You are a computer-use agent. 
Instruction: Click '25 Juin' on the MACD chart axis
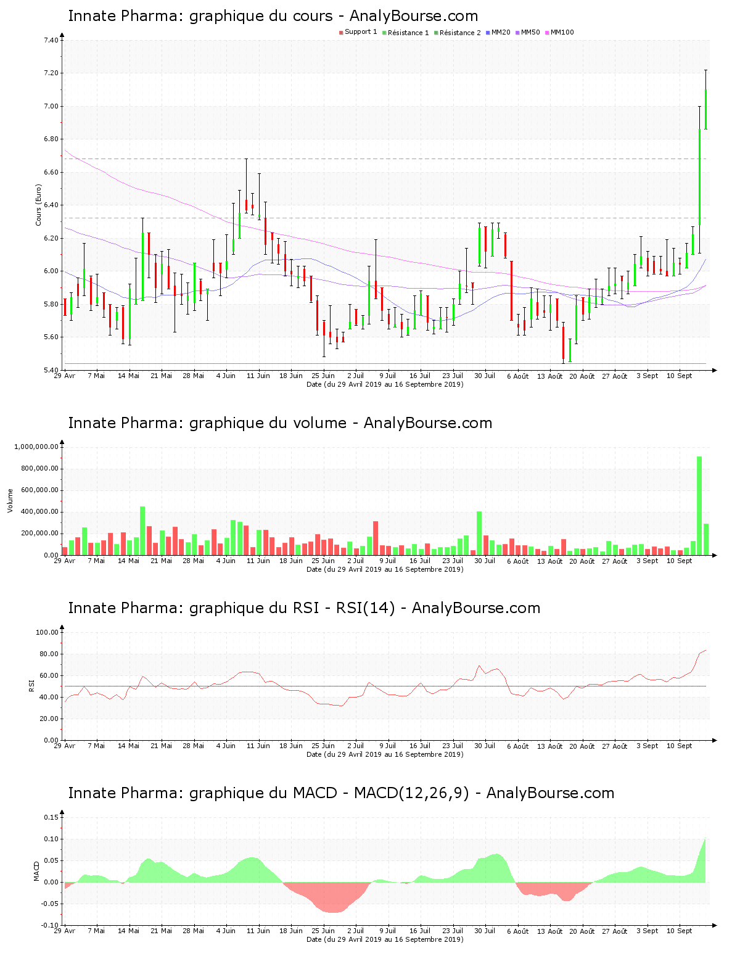point(323,931)
